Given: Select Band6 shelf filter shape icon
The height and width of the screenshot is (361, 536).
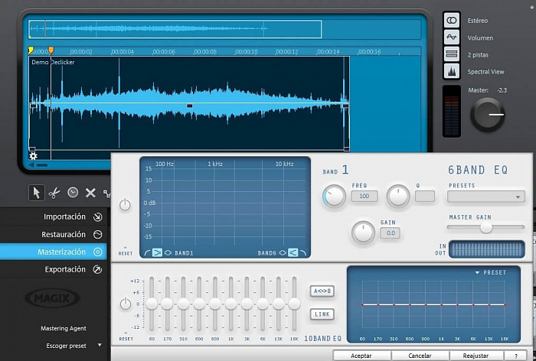Looking at the screenshot, I should point(293,252).
